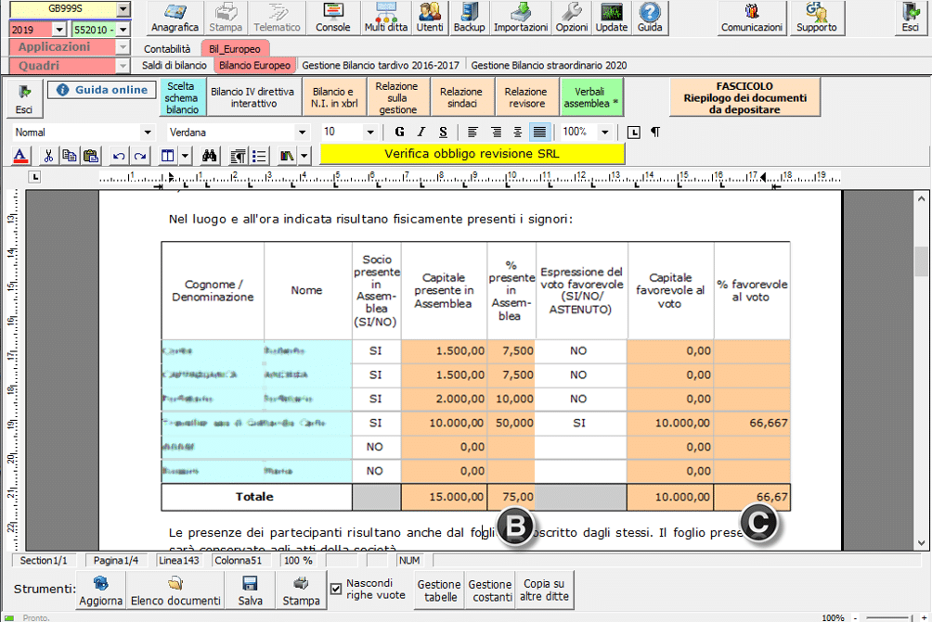932x622 pixels.
Task: Insert a bulleted list
Action: click(x=259, y=156)
